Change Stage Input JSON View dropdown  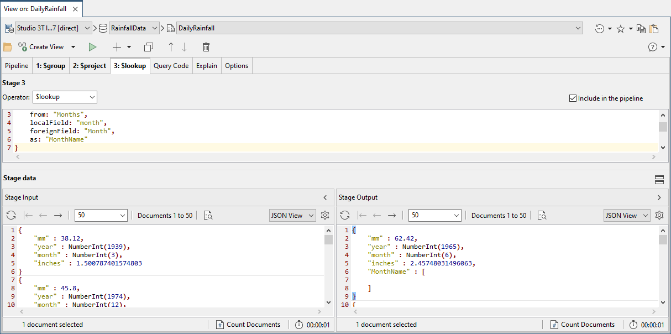292,216
